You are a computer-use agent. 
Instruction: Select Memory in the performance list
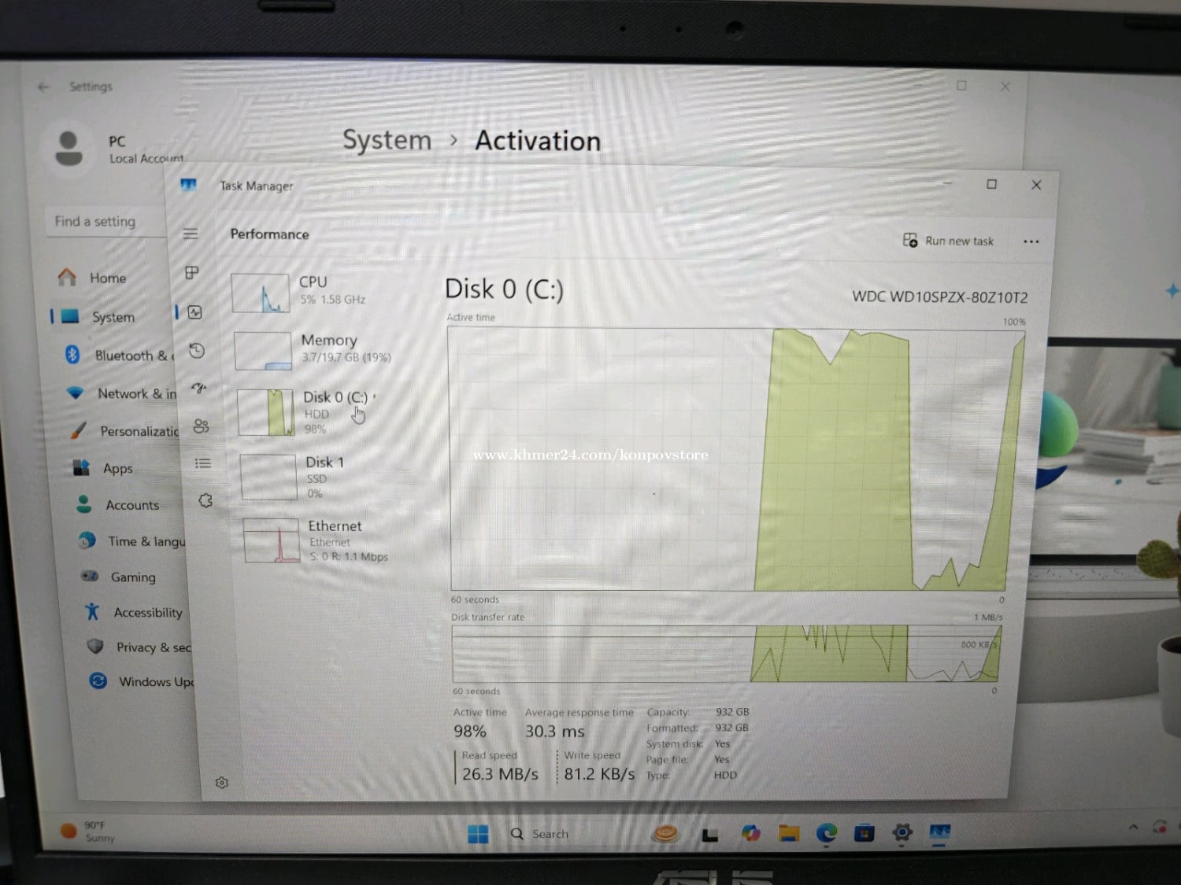[315, 349]
